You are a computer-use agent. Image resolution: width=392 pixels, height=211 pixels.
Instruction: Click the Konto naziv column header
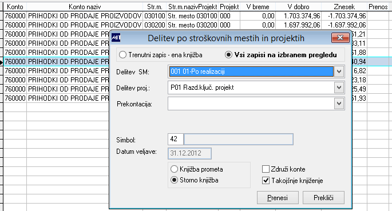coord(85,7)
